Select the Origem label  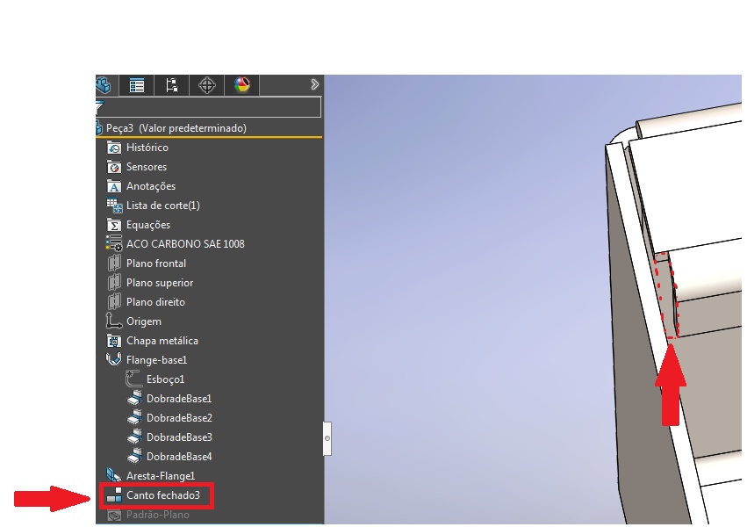(x=144, y=321)
